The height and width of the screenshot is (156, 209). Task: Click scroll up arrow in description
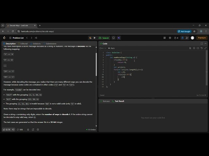pos(96,47)
